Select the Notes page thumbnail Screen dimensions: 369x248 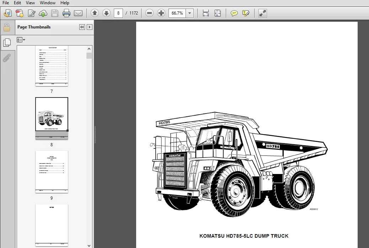click(x=52, y=225)
